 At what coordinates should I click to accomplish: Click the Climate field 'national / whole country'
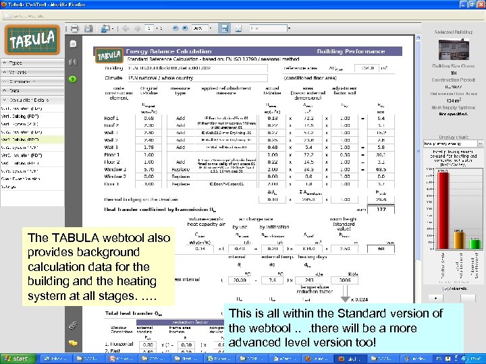click(x=197, y=78)
